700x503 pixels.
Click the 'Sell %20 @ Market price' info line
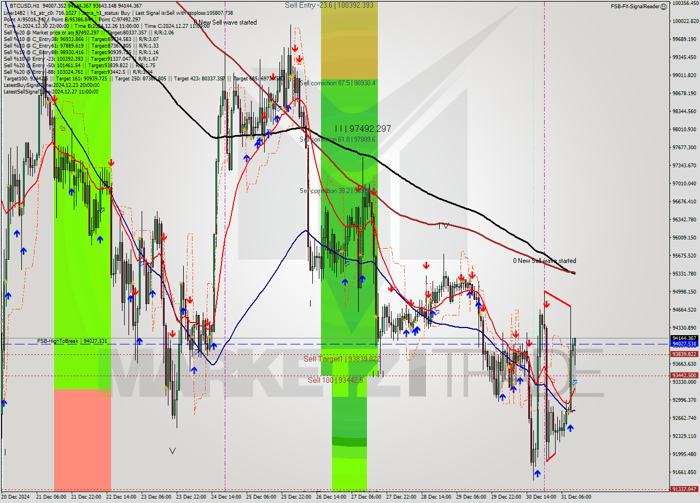89,32
